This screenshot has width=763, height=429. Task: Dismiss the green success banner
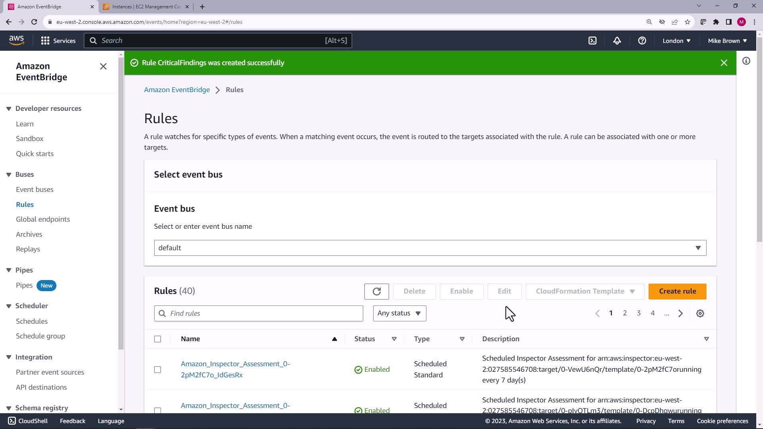coord(724,63)
